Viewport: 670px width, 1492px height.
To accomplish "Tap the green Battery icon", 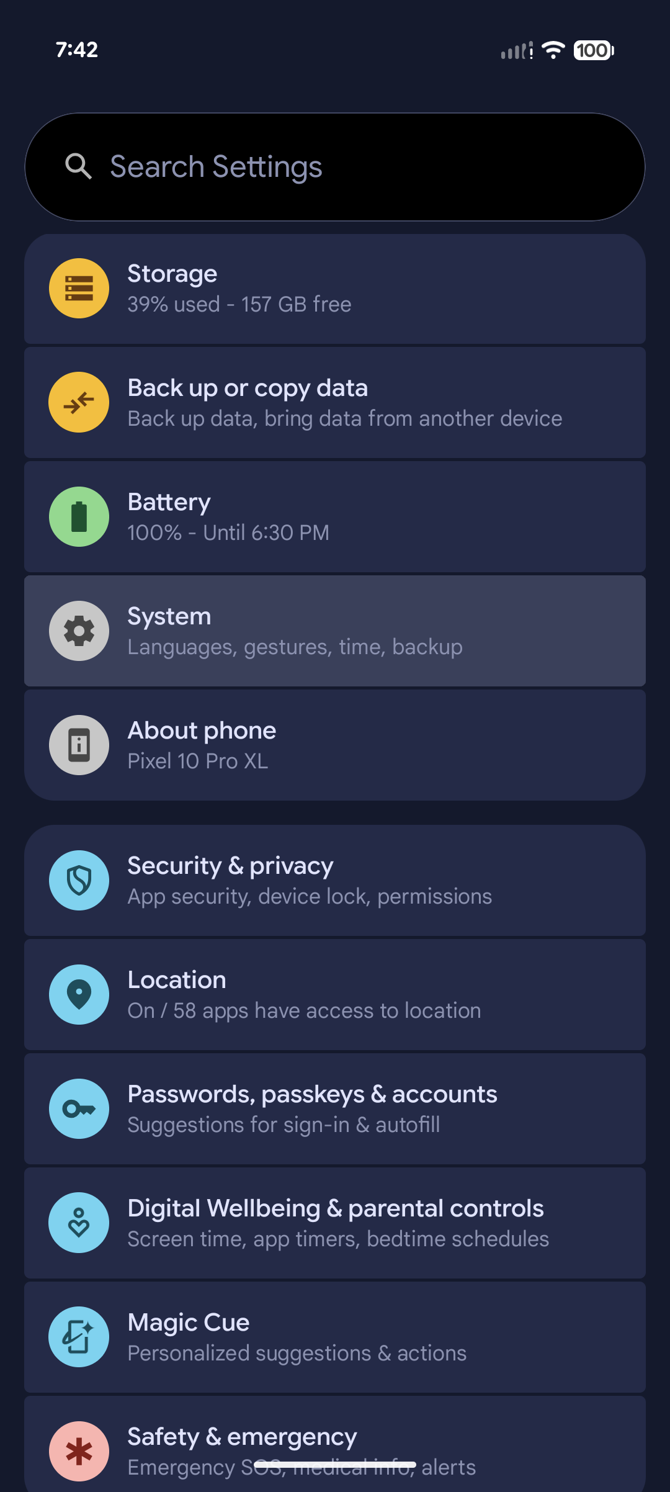I will tap(79, 517).
